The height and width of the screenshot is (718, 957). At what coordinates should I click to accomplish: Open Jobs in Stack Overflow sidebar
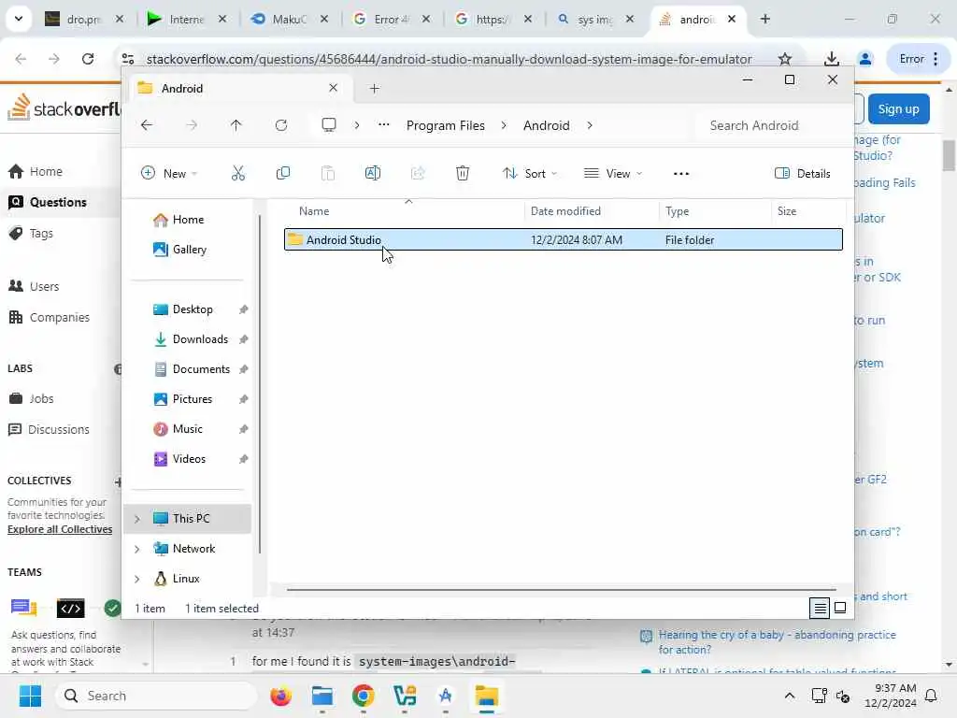(x=41, y=398)
